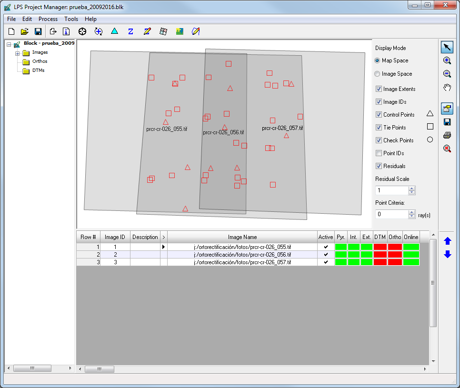Open the point measurement crosshair tool
The image size is (460, 388).
[x=82, y=31]
